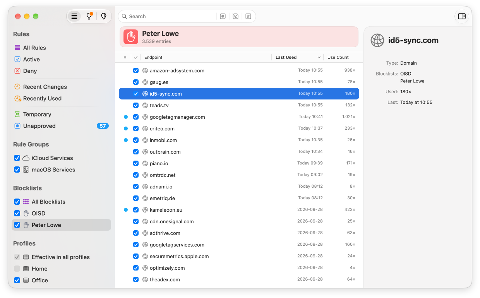The height and width of the screenshot is (298, 480).
Task: Click the globe icon for criteo.com
Action: [145, 128]
